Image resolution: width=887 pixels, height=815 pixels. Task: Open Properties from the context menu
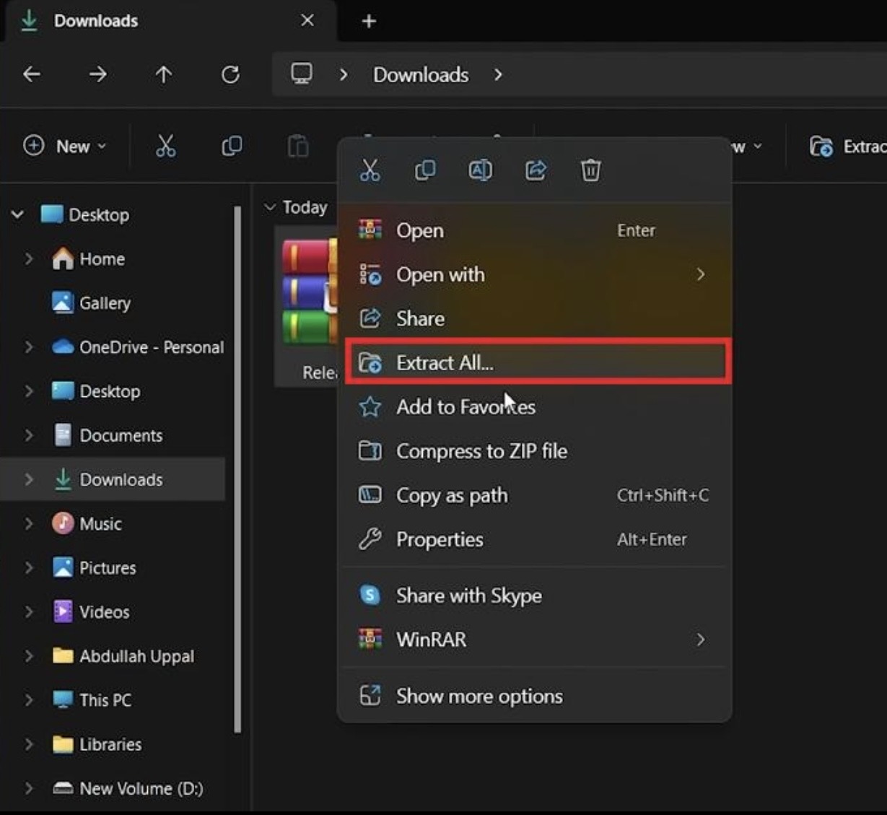[x=535, y=539]
